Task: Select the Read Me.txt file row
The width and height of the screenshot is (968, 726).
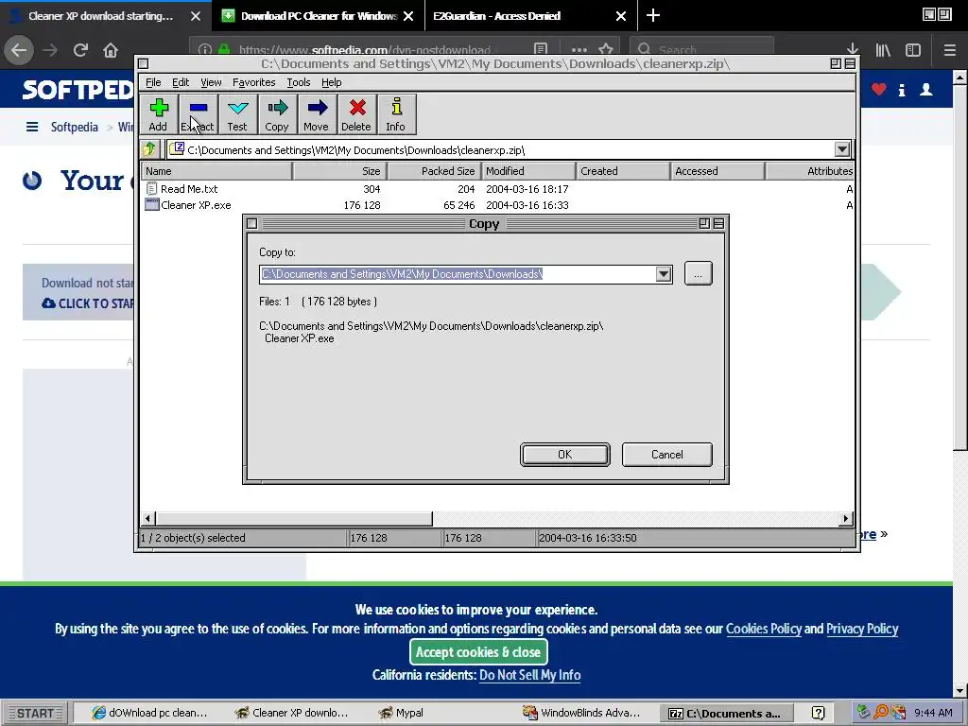Action: tap(497, 189)
